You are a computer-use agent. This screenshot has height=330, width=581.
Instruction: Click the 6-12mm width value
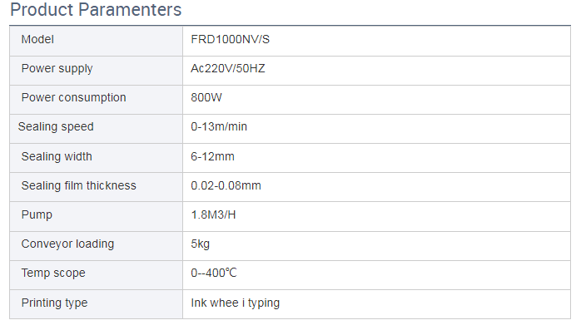point(212,156)
